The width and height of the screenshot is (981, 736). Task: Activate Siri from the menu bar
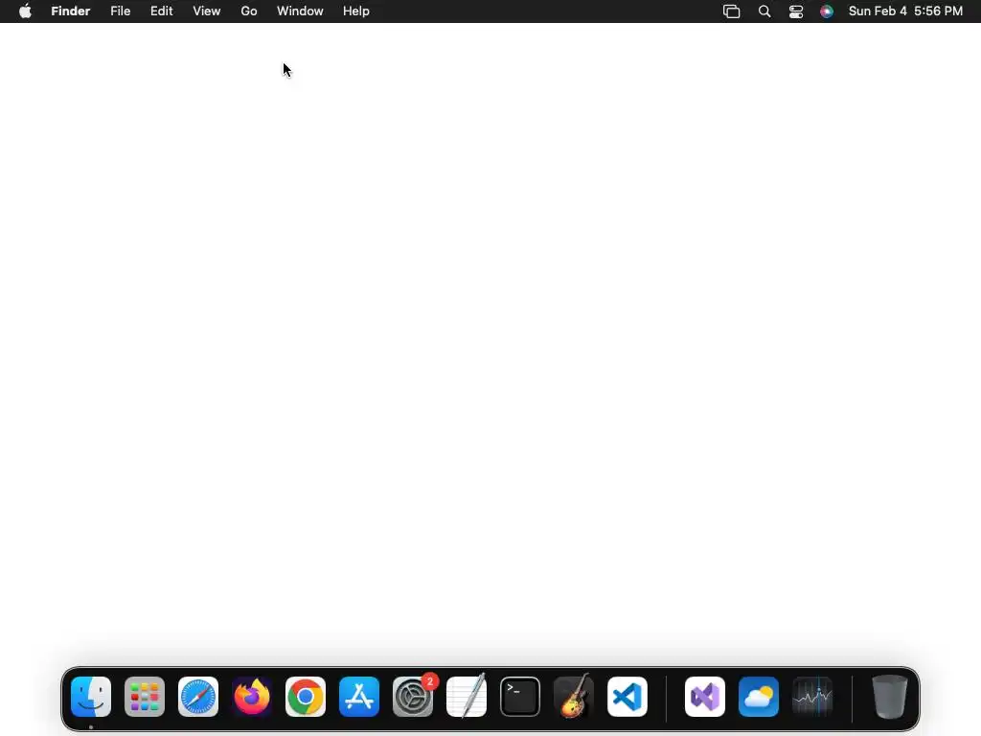click(x=827, y=11)
